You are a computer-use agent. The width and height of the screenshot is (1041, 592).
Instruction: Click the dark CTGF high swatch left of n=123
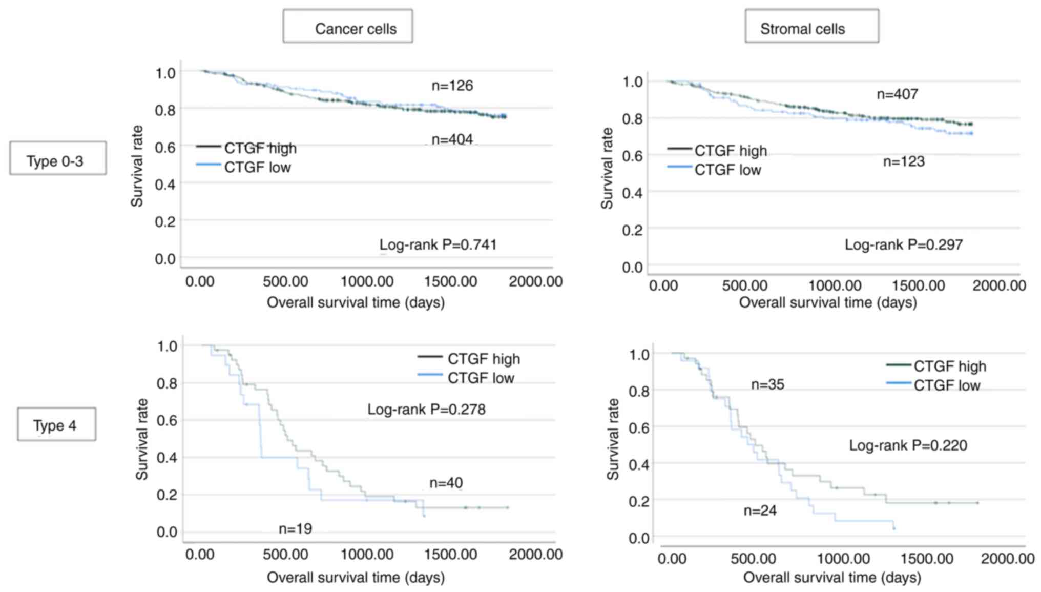pyautogui.click(x=679, y=149)
